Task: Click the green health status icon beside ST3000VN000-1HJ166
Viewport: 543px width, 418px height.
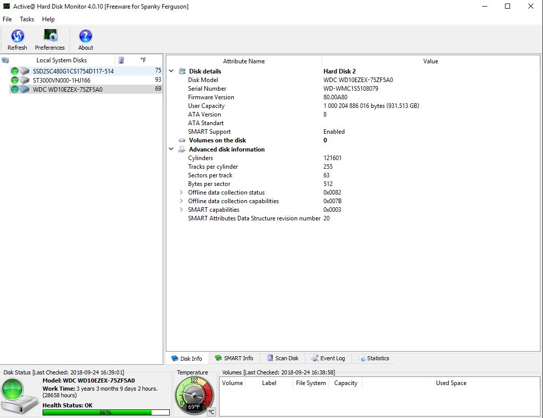Action: click(14, 80)
